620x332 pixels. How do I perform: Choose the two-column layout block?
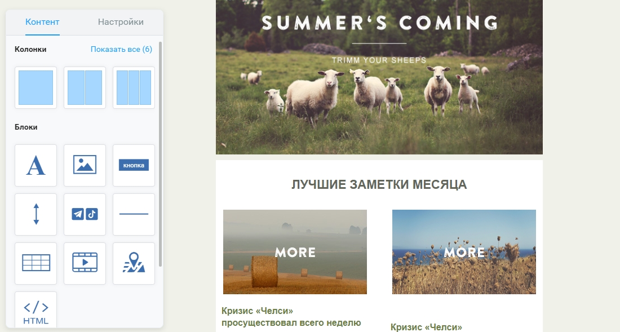(85, 88)
